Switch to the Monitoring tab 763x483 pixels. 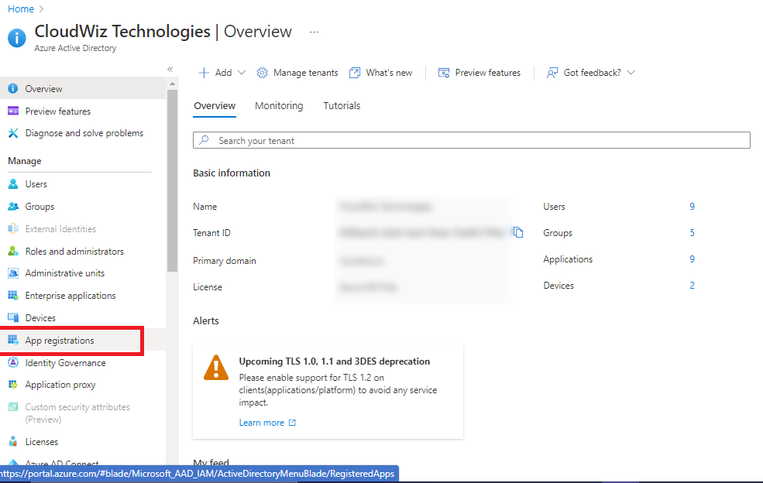point(279,106)
